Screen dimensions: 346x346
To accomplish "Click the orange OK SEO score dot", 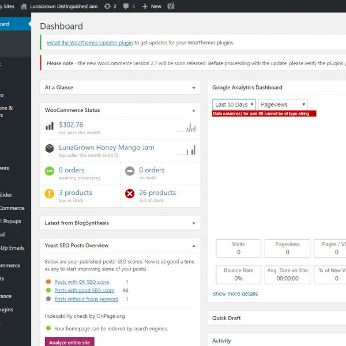I will click(48, 281).
